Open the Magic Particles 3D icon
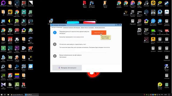Screen dimensions: 172x96 (x=30, y=40)
